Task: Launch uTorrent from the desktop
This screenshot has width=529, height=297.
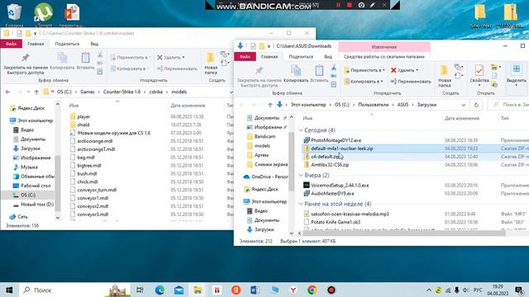Action: click(44, 13)
